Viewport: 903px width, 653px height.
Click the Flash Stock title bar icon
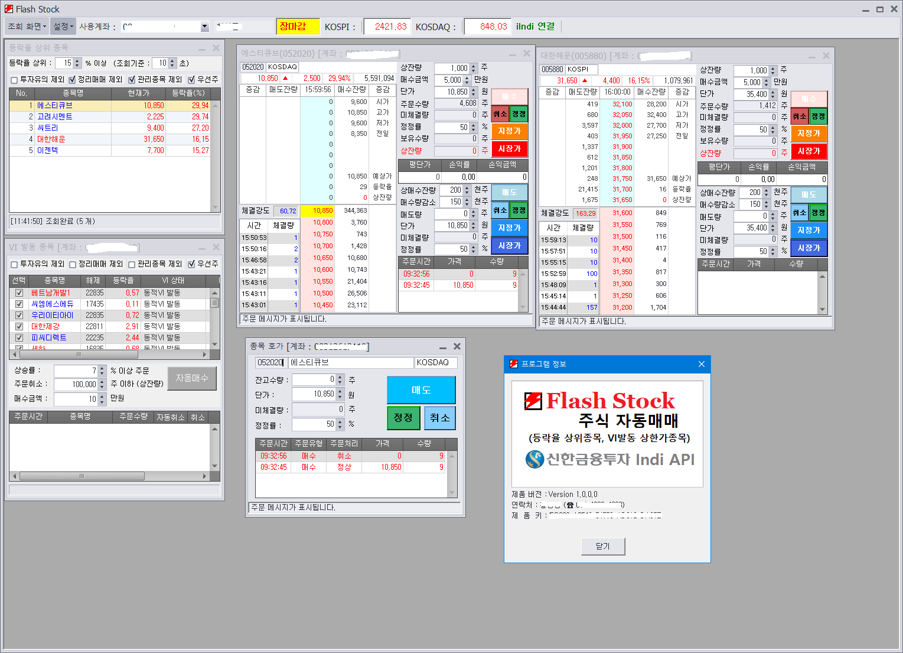click(x=8, y=9)
